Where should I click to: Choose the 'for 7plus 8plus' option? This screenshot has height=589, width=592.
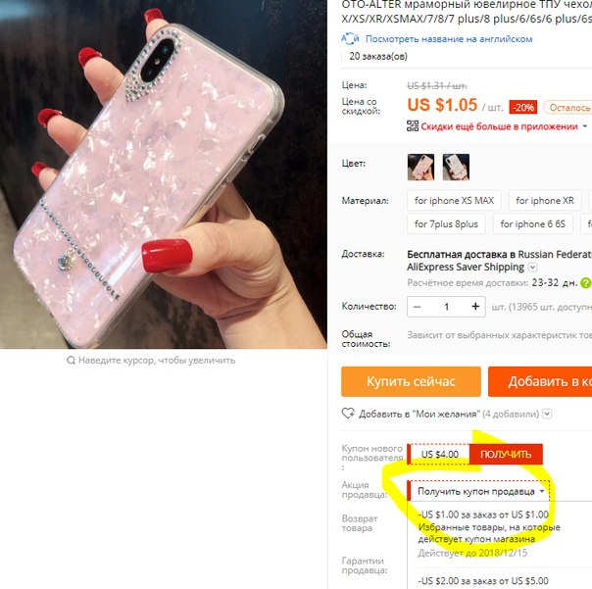tap(446, 224)
